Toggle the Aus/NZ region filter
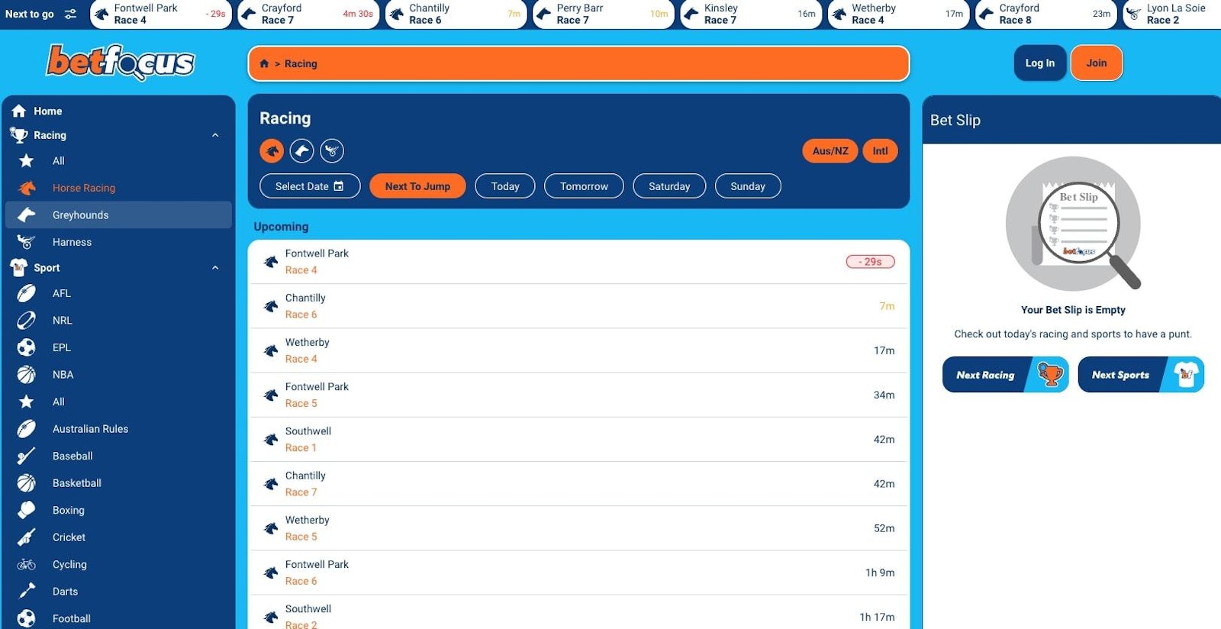The width and height of the screenshot is (1221, 629). 830,151
